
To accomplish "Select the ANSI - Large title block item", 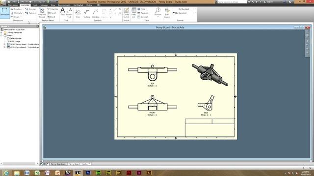I will pos(14,41).
